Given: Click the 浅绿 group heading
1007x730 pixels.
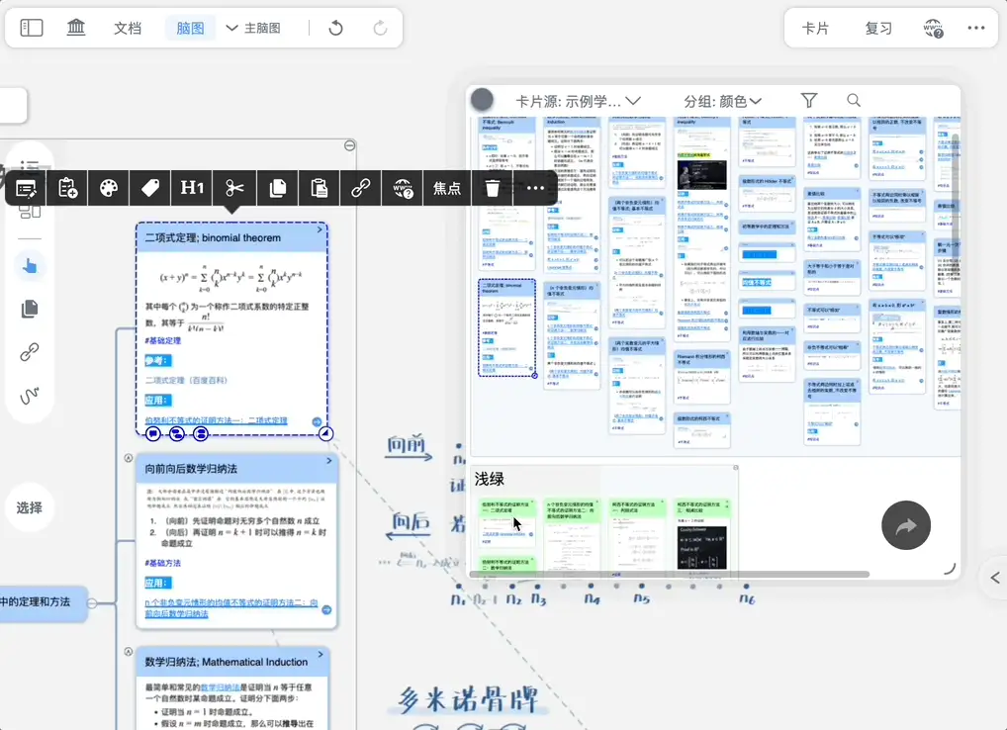Looking at the screenshot, I should pyautogui.click(x=490, y=479).
